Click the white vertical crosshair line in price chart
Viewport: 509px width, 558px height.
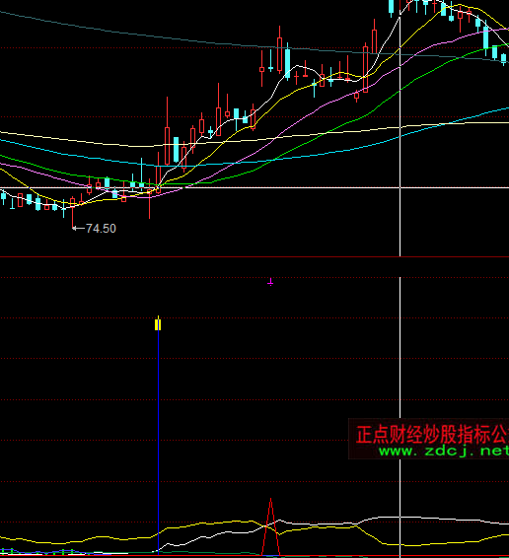pyautogui.click(x=400, y=128)
